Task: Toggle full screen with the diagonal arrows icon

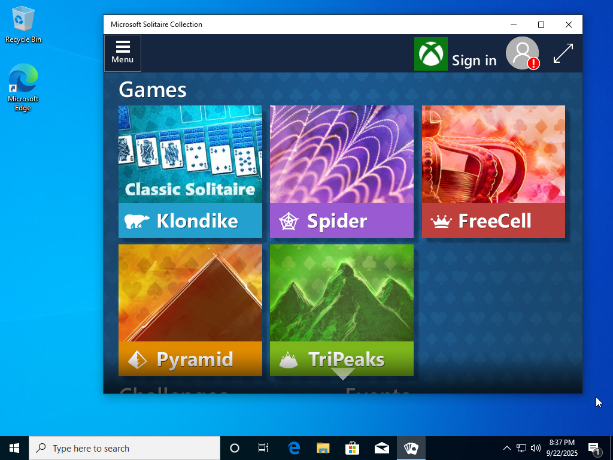Action: coord(563,53)
